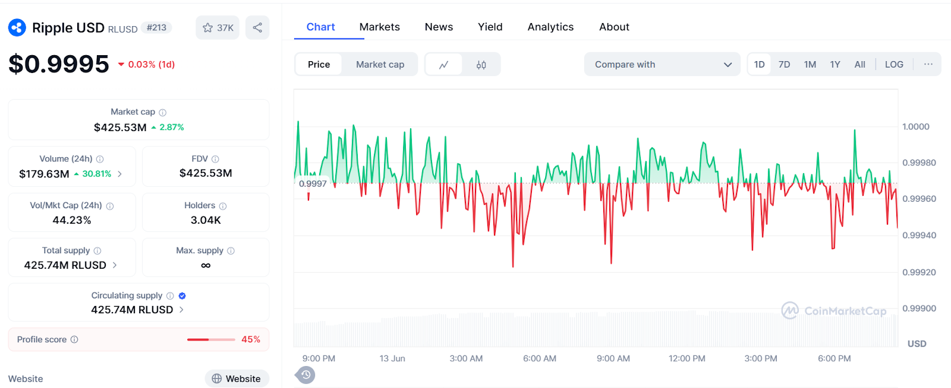Click the 3.04K holders value
Image resolution: width=951 pixels, height=388 pixels.
point(206,220)
